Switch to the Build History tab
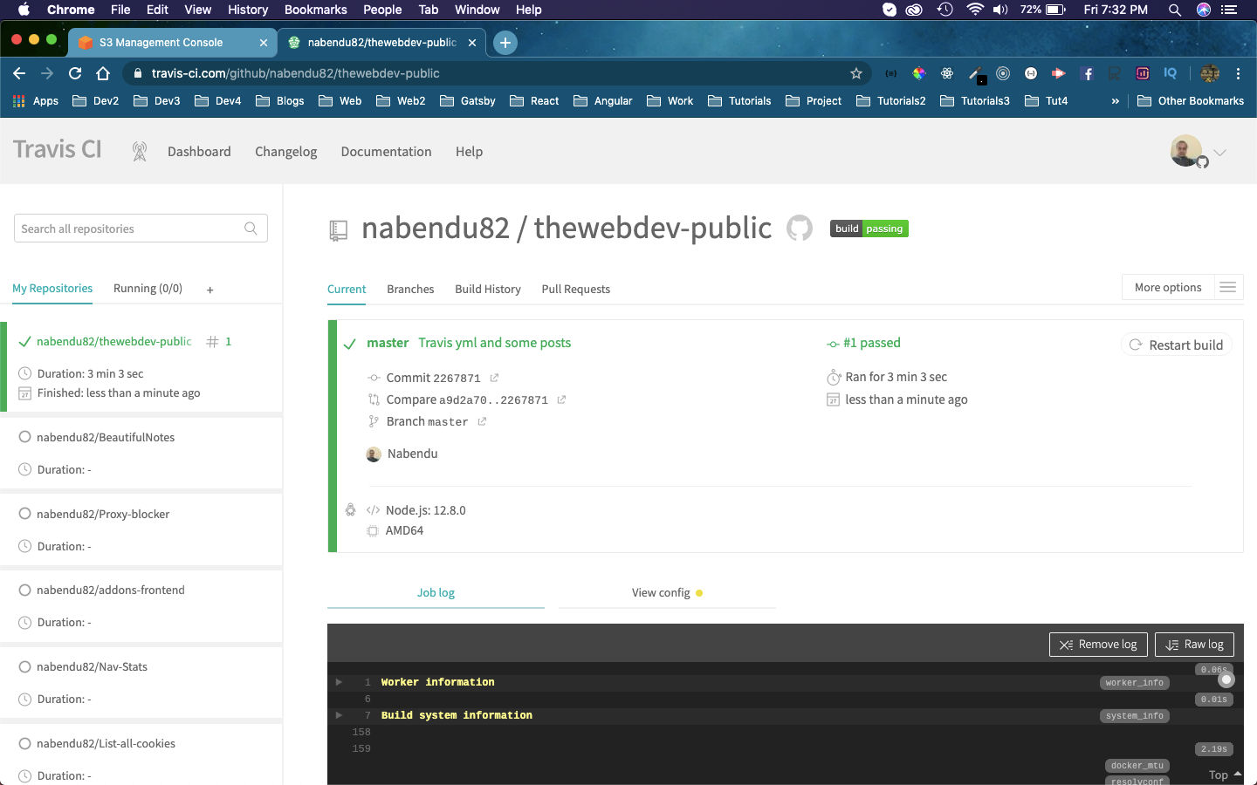Viewport: 1257px width, 785px height. pyautogui.click(x=488, y=289)
